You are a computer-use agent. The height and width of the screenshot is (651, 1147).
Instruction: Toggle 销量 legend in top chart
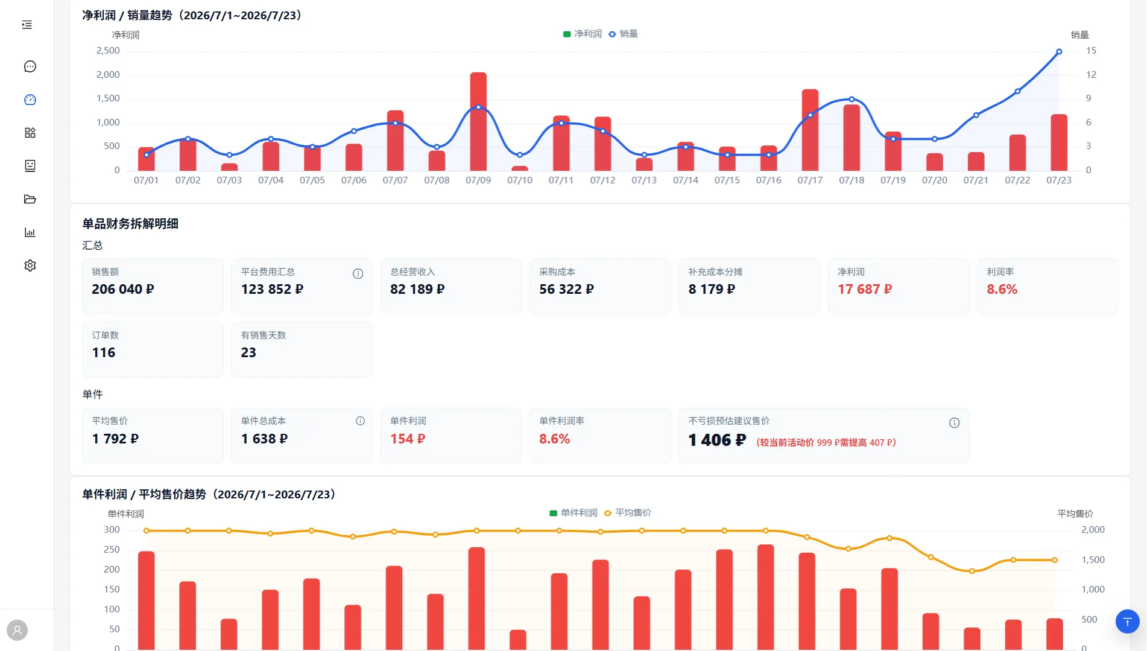click(624, 34)
